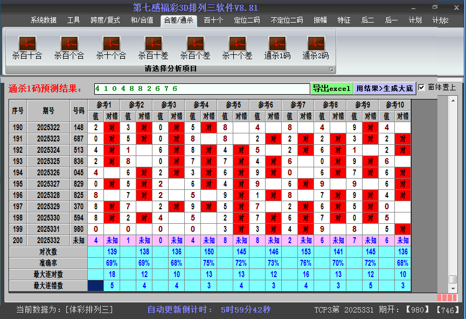Choose the 杀百十差 analysis icon
This screenshot has height=319, width=466.
click(153, 47)
